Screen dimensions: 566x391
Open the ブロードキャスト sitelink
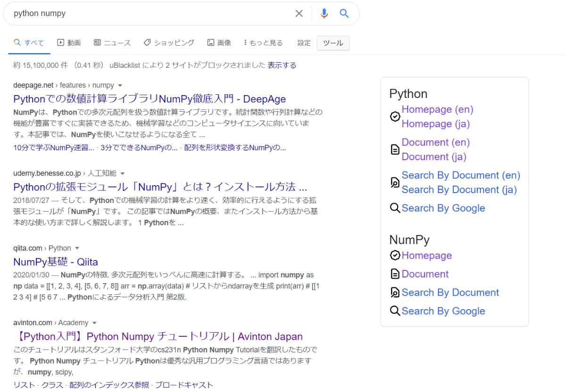[184, 385]
